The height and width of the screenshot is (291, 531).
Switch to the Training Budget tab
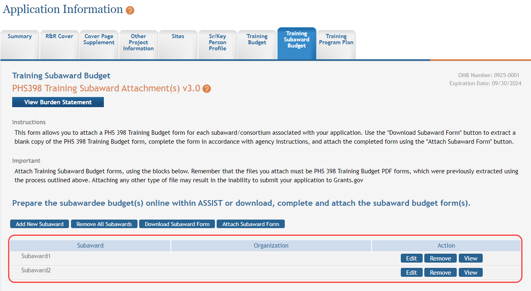257,39
